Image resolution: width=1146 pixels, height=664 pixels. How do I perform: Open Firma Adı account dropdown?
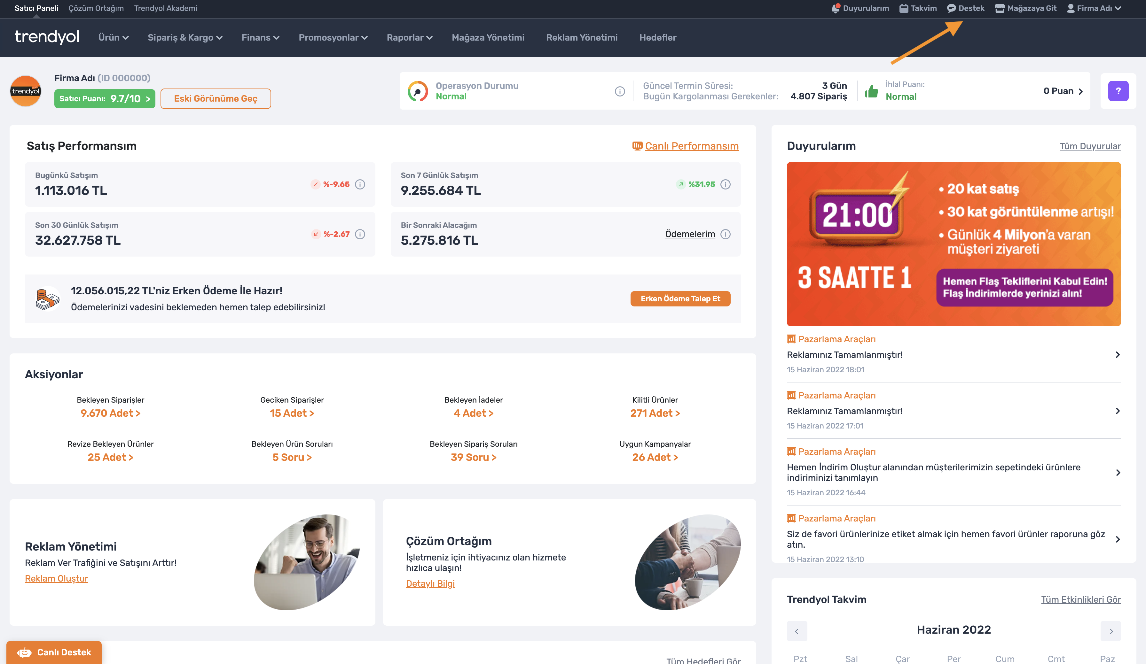[x=1094, y=8]
